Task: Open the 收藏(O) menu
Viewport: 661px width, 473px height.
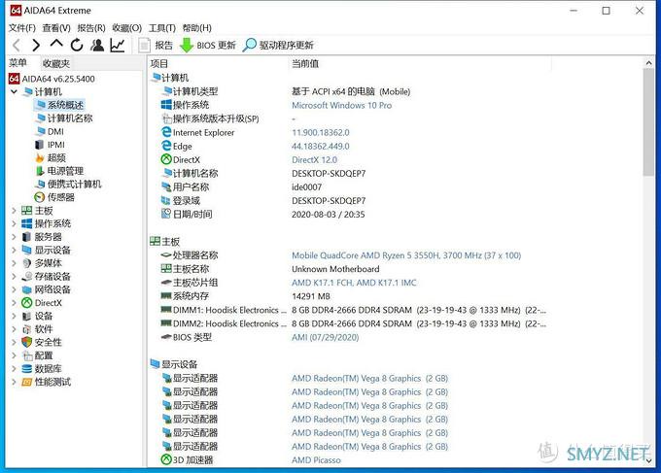Action: 127,28
